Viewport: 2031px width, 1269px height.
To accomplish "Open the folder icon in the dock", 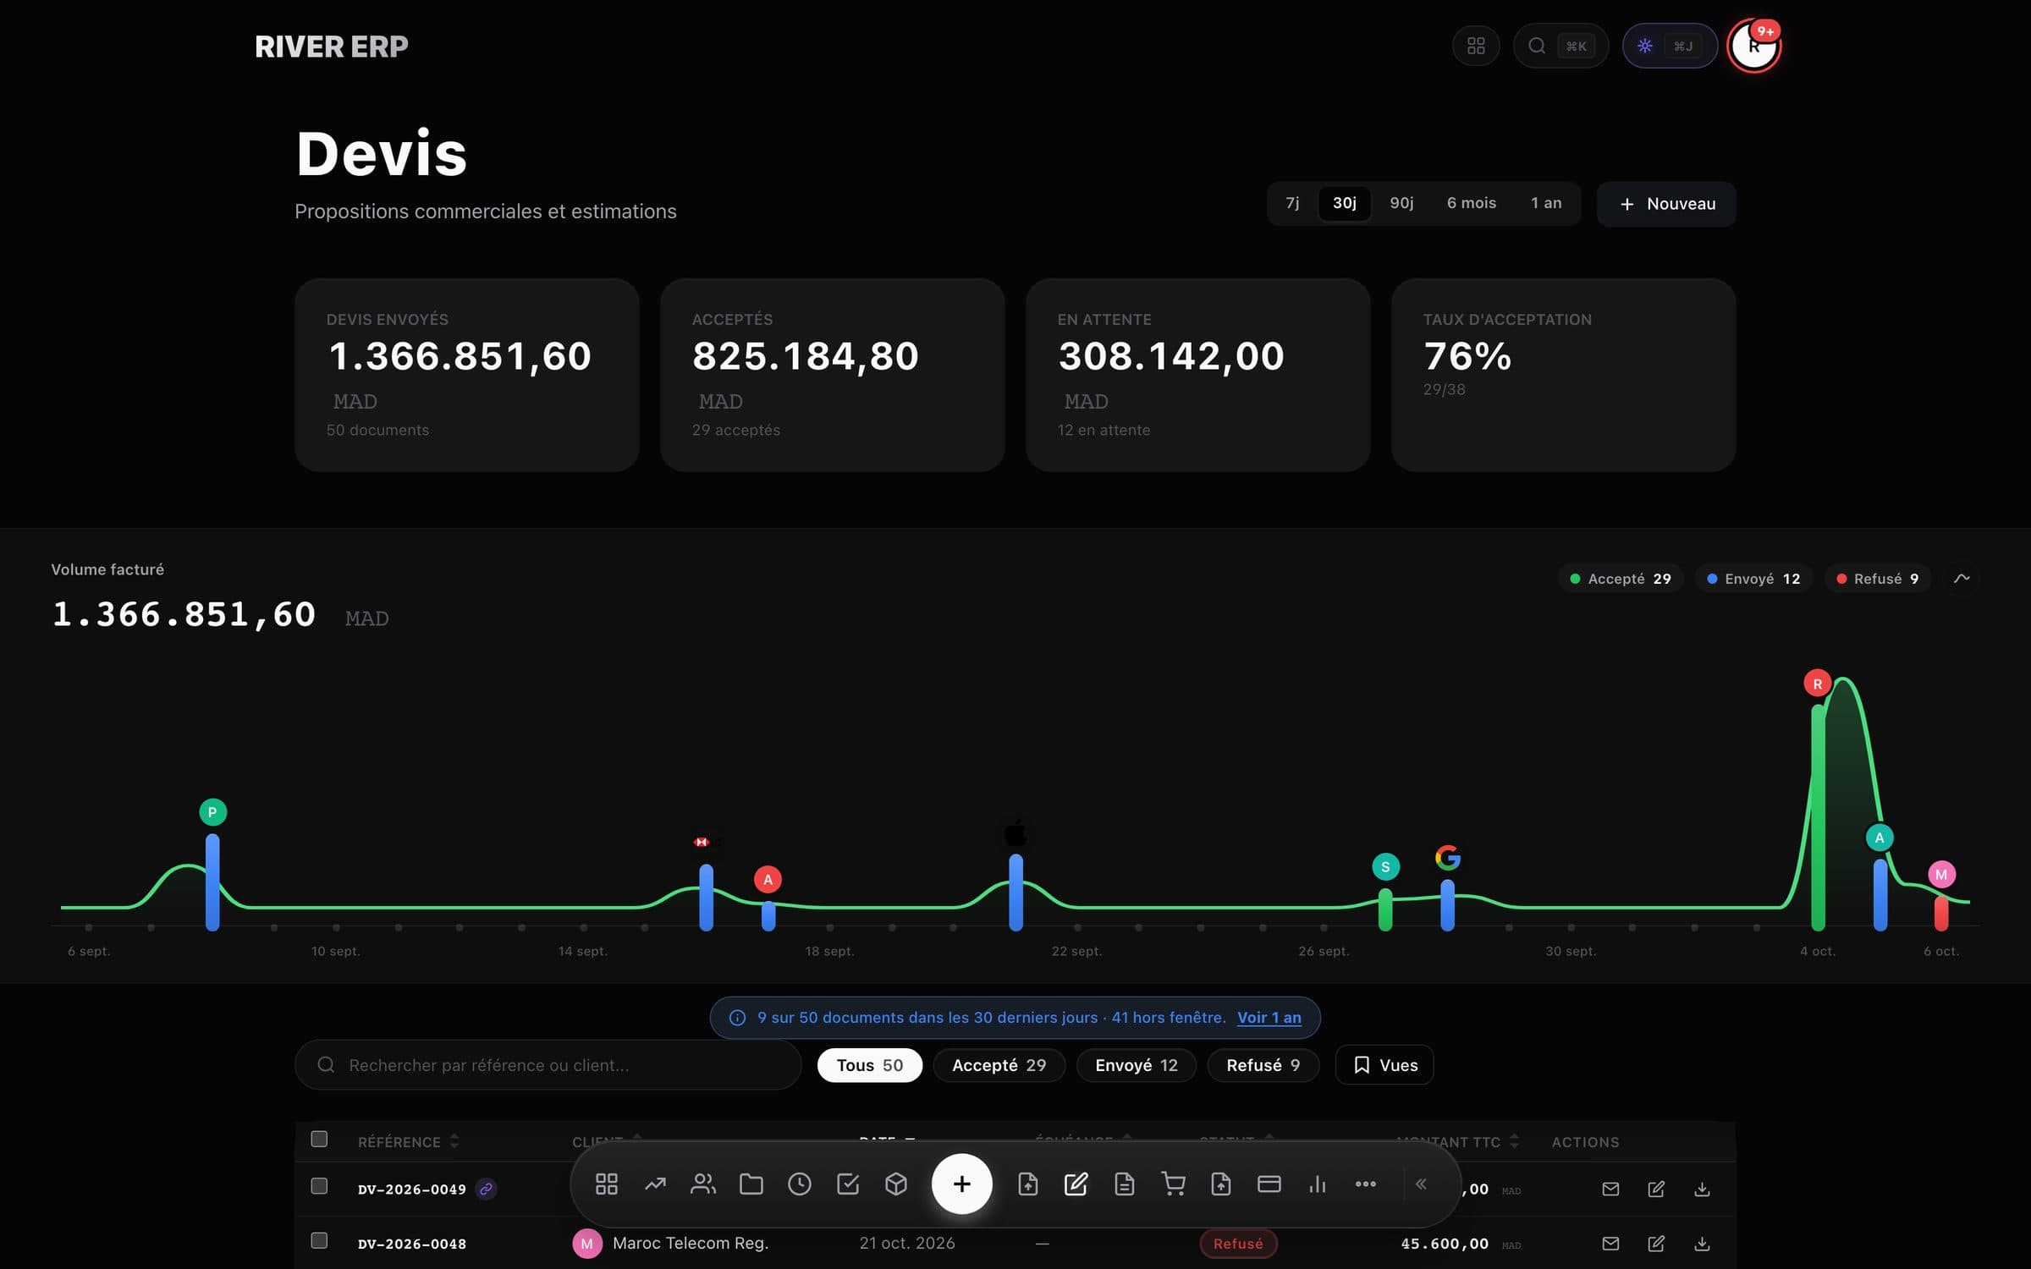I will click(x=751, y=1184).
